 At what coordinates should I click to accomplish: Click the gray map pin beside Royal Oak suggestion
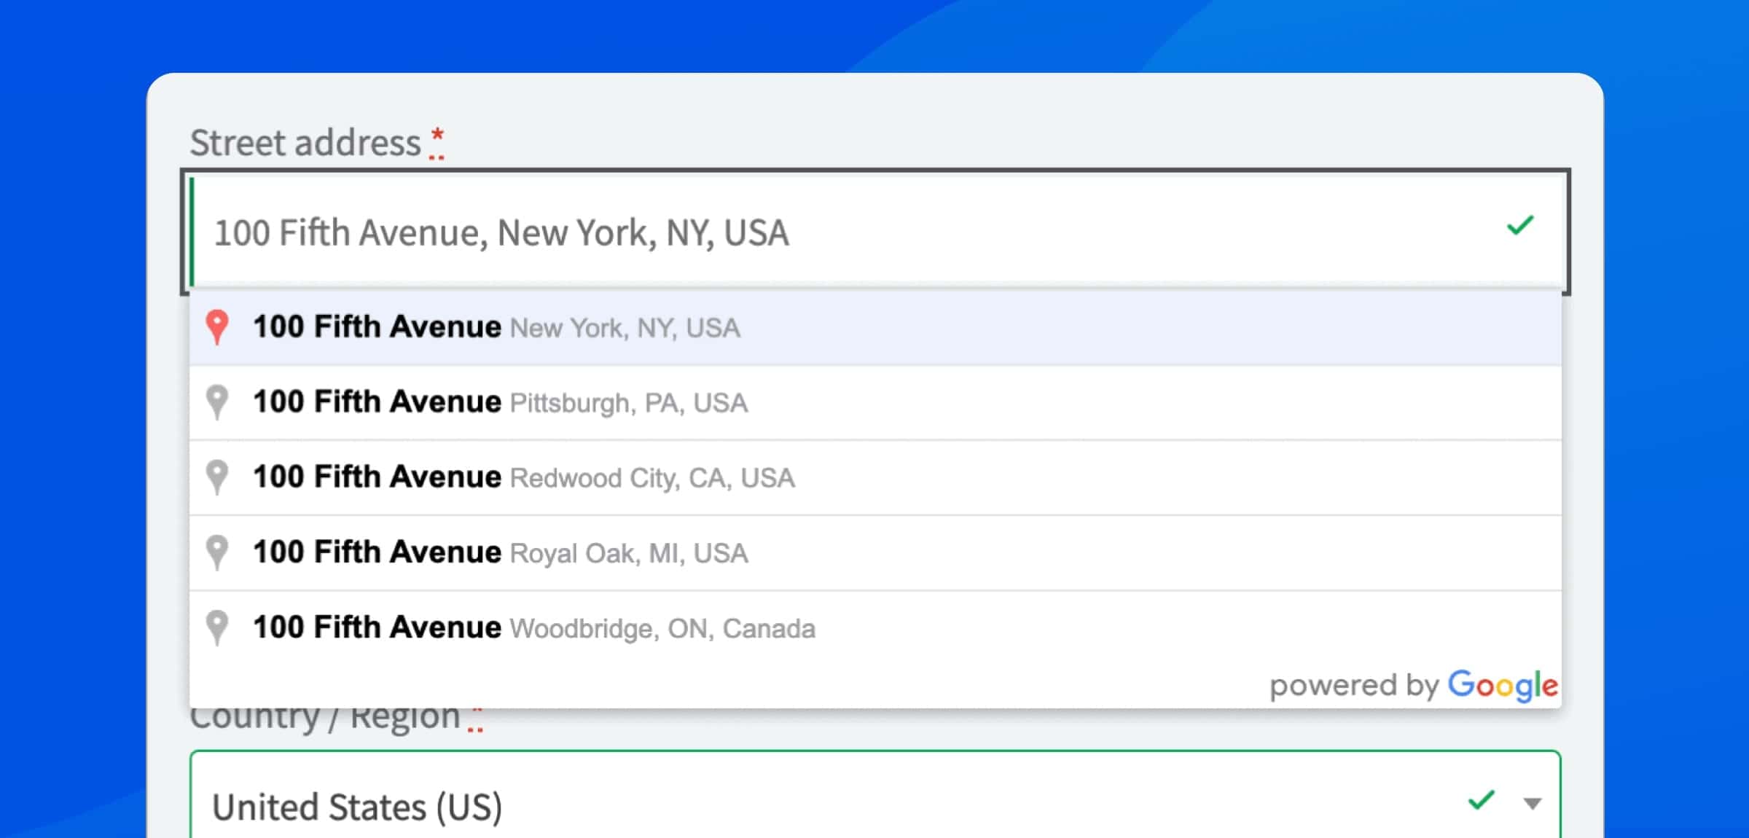217,553
